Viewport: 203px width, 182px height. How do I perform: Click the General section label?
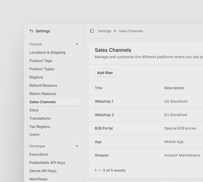tap(36, 44)
